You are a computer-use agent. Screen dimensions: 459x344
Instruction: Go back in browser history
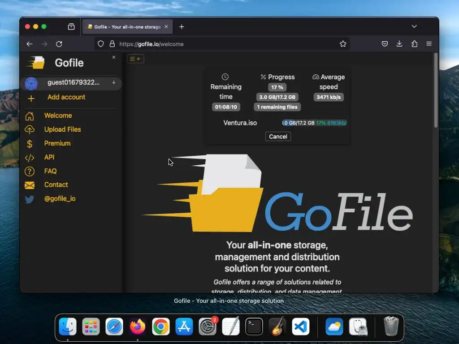point(29,44)
